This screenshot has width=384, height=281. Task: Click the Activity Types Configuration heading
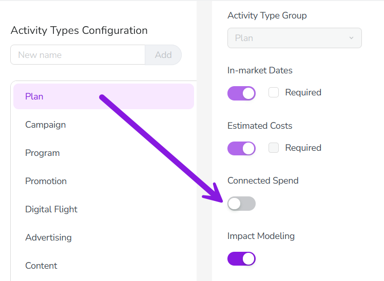point(79,30)
